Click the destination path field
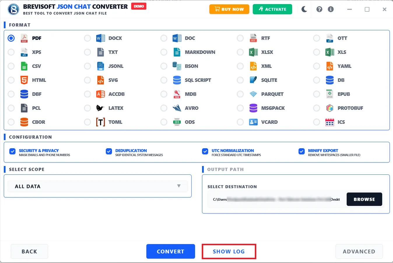This screenshot has height=263, width=393. [276, 200]
